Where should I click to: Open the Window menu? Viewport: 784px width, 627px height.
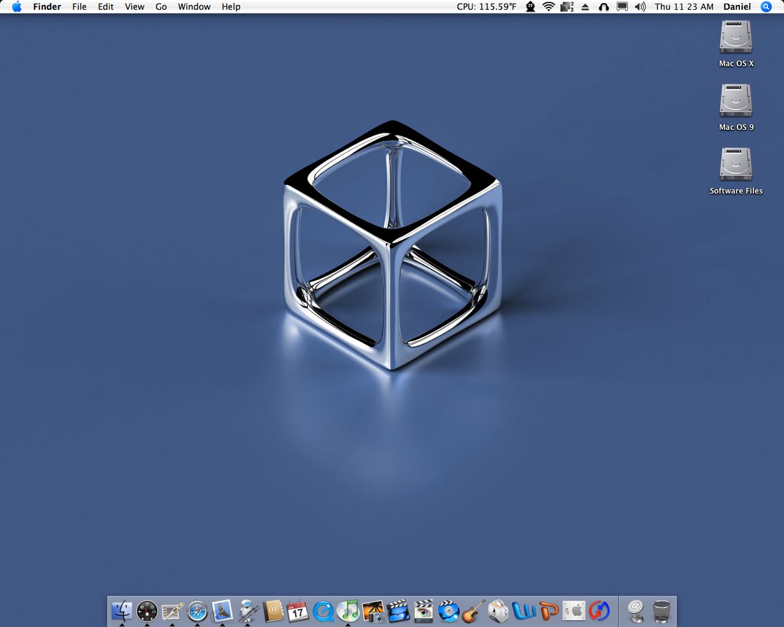pyautogui.click(x=194, y=7)
